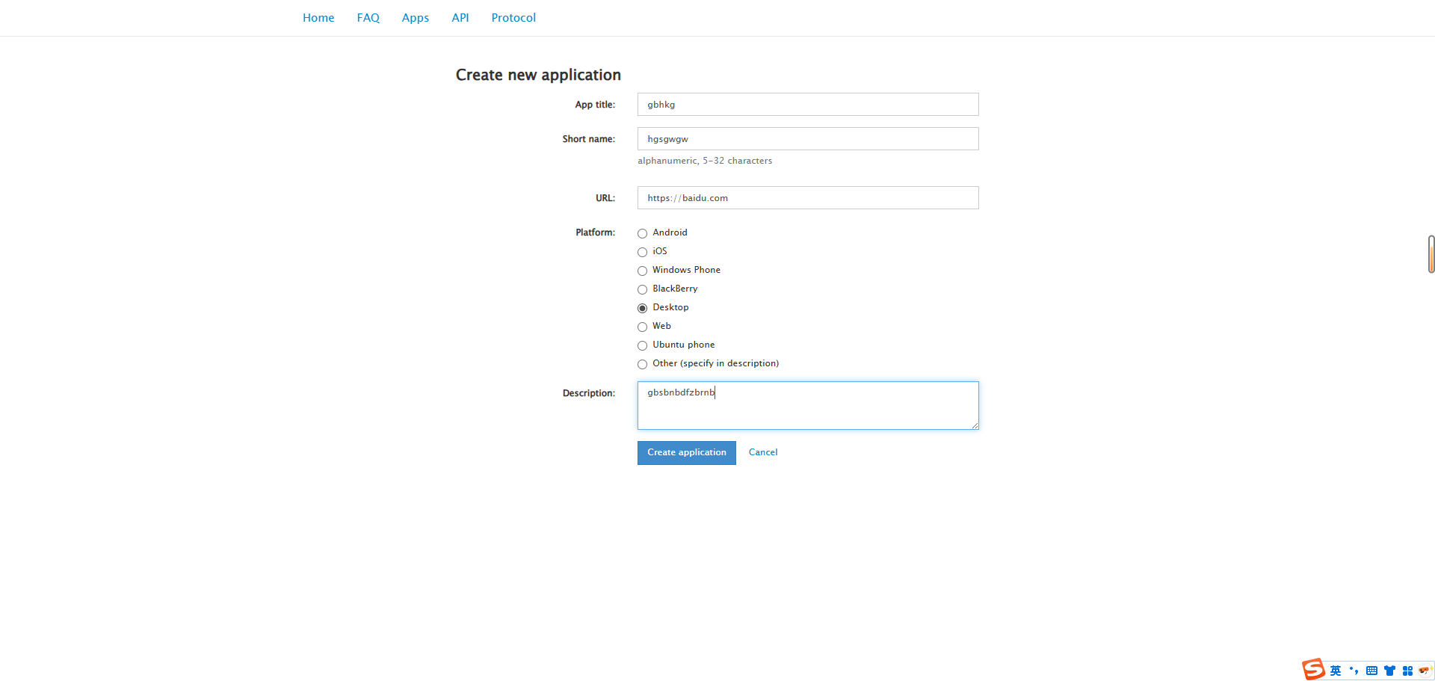
Task: Click into the App title field
Action: 807,105
